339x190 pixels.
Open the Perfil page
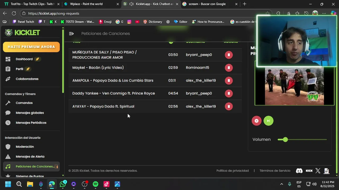pyautogui.click(x=19, y=69)
